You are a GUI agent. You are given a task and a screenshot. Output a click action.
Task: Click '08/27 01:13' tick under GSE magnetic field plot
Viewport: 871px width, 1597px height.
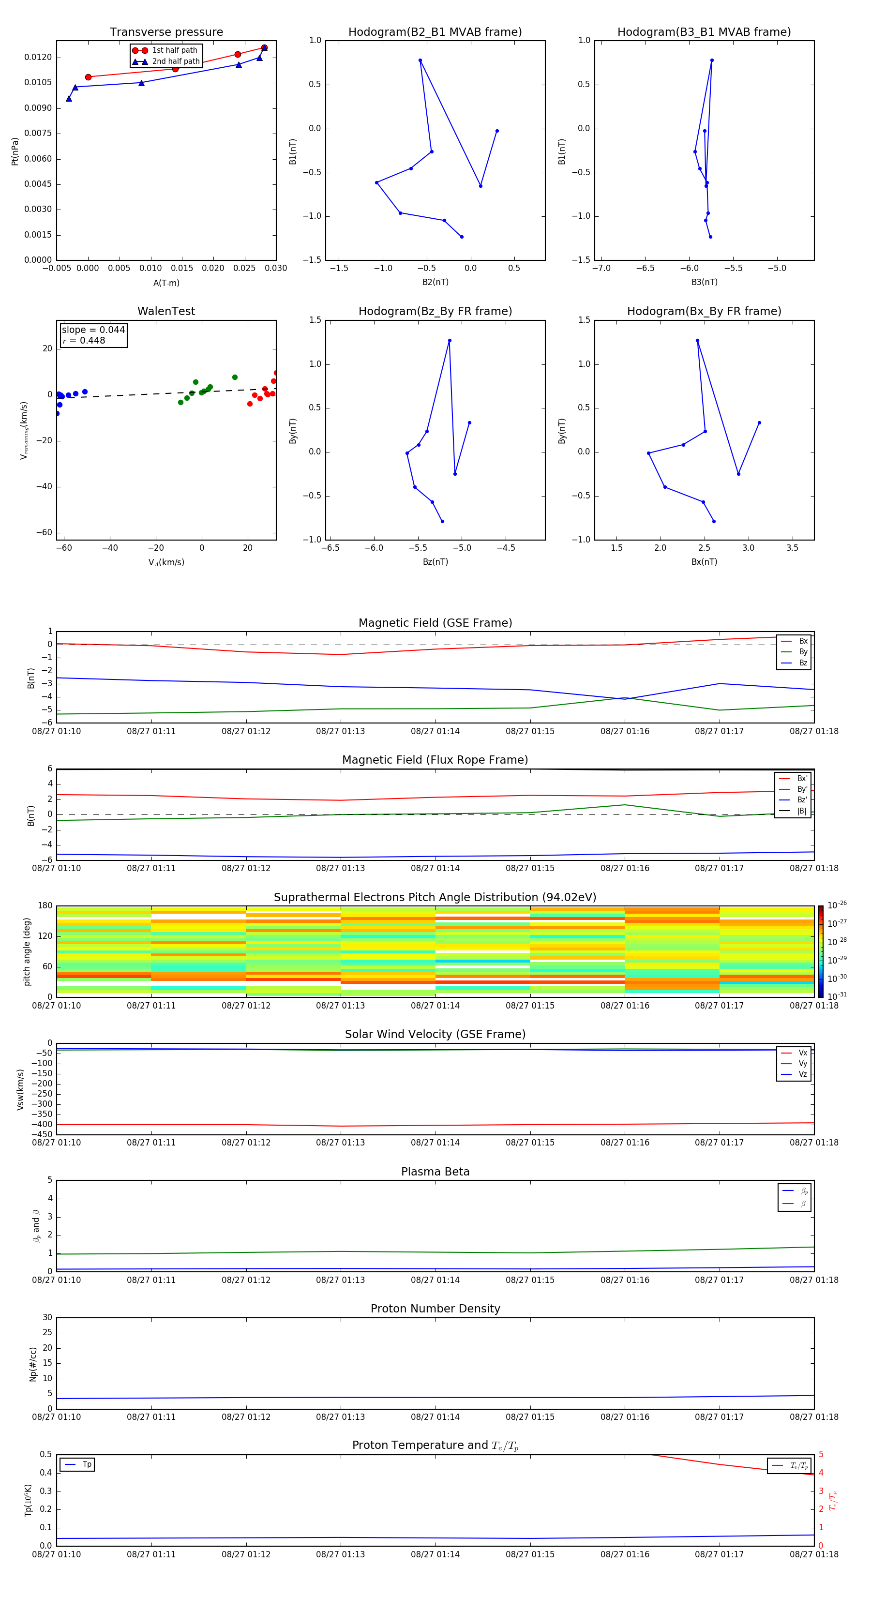340,732
